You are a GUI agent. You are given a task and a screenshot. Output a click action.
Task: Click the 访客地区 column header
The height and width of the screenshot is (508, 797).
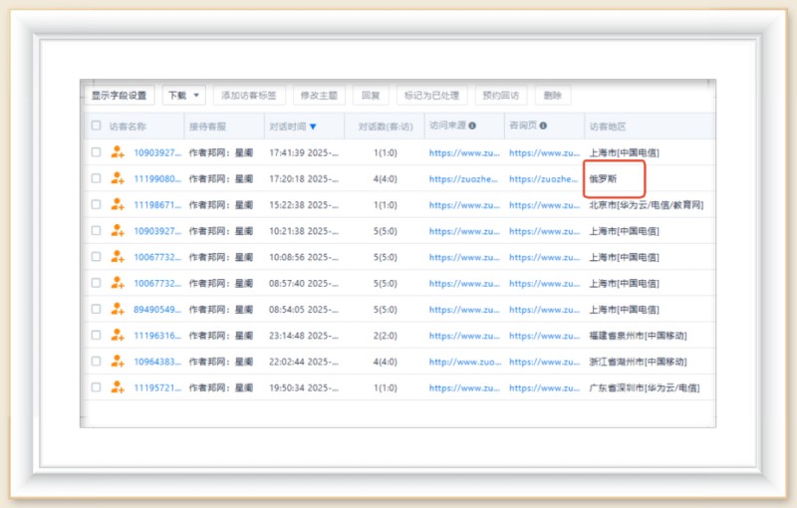point(608,127)
